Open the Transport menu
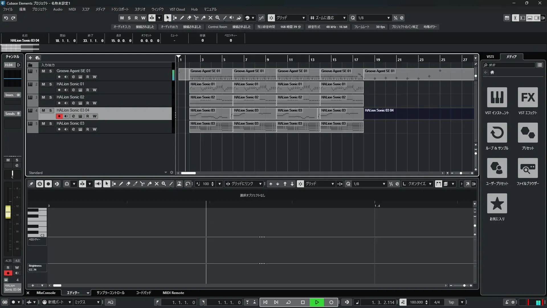547x308 pixels. (120, 9)
